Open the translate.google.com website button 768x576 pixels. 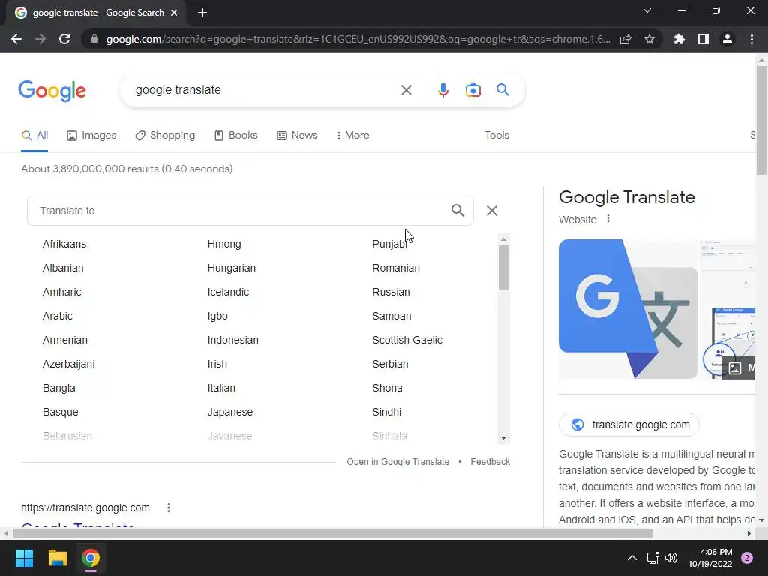[x=629, y=424]
